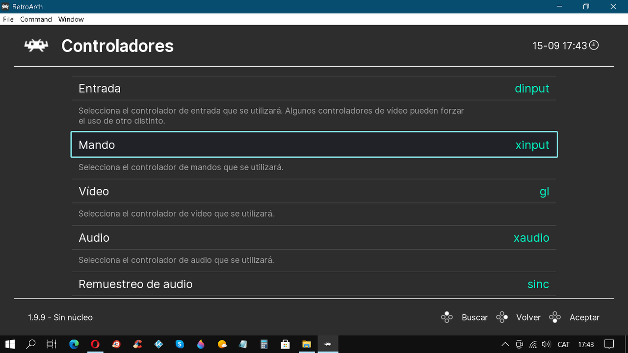Open the Windows notification center
This screenshot has width=628, height=353.
click(609, 344)
